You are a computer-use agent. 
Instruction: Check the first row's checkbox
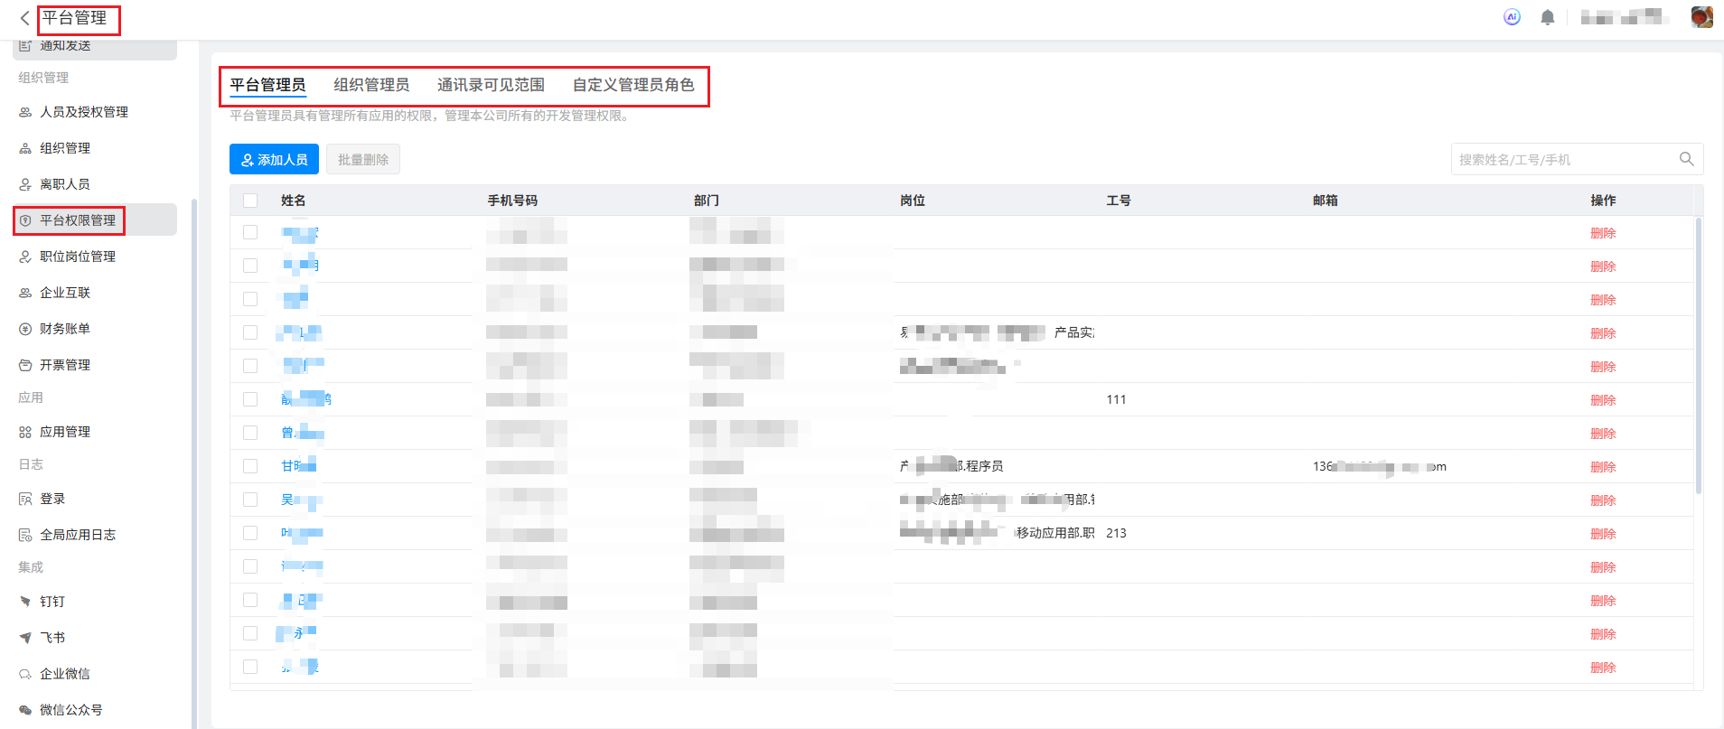(250, 233)
